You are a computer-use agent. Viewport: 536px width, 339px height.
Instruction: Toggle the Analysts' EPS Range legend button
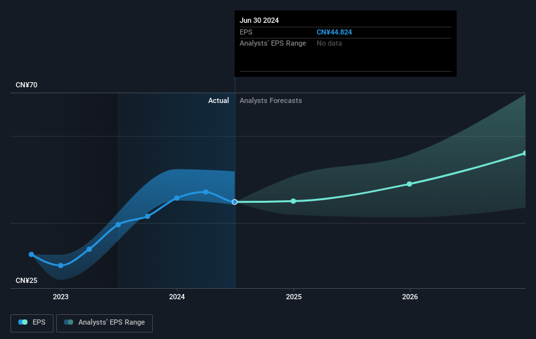[x=104, y=323]
